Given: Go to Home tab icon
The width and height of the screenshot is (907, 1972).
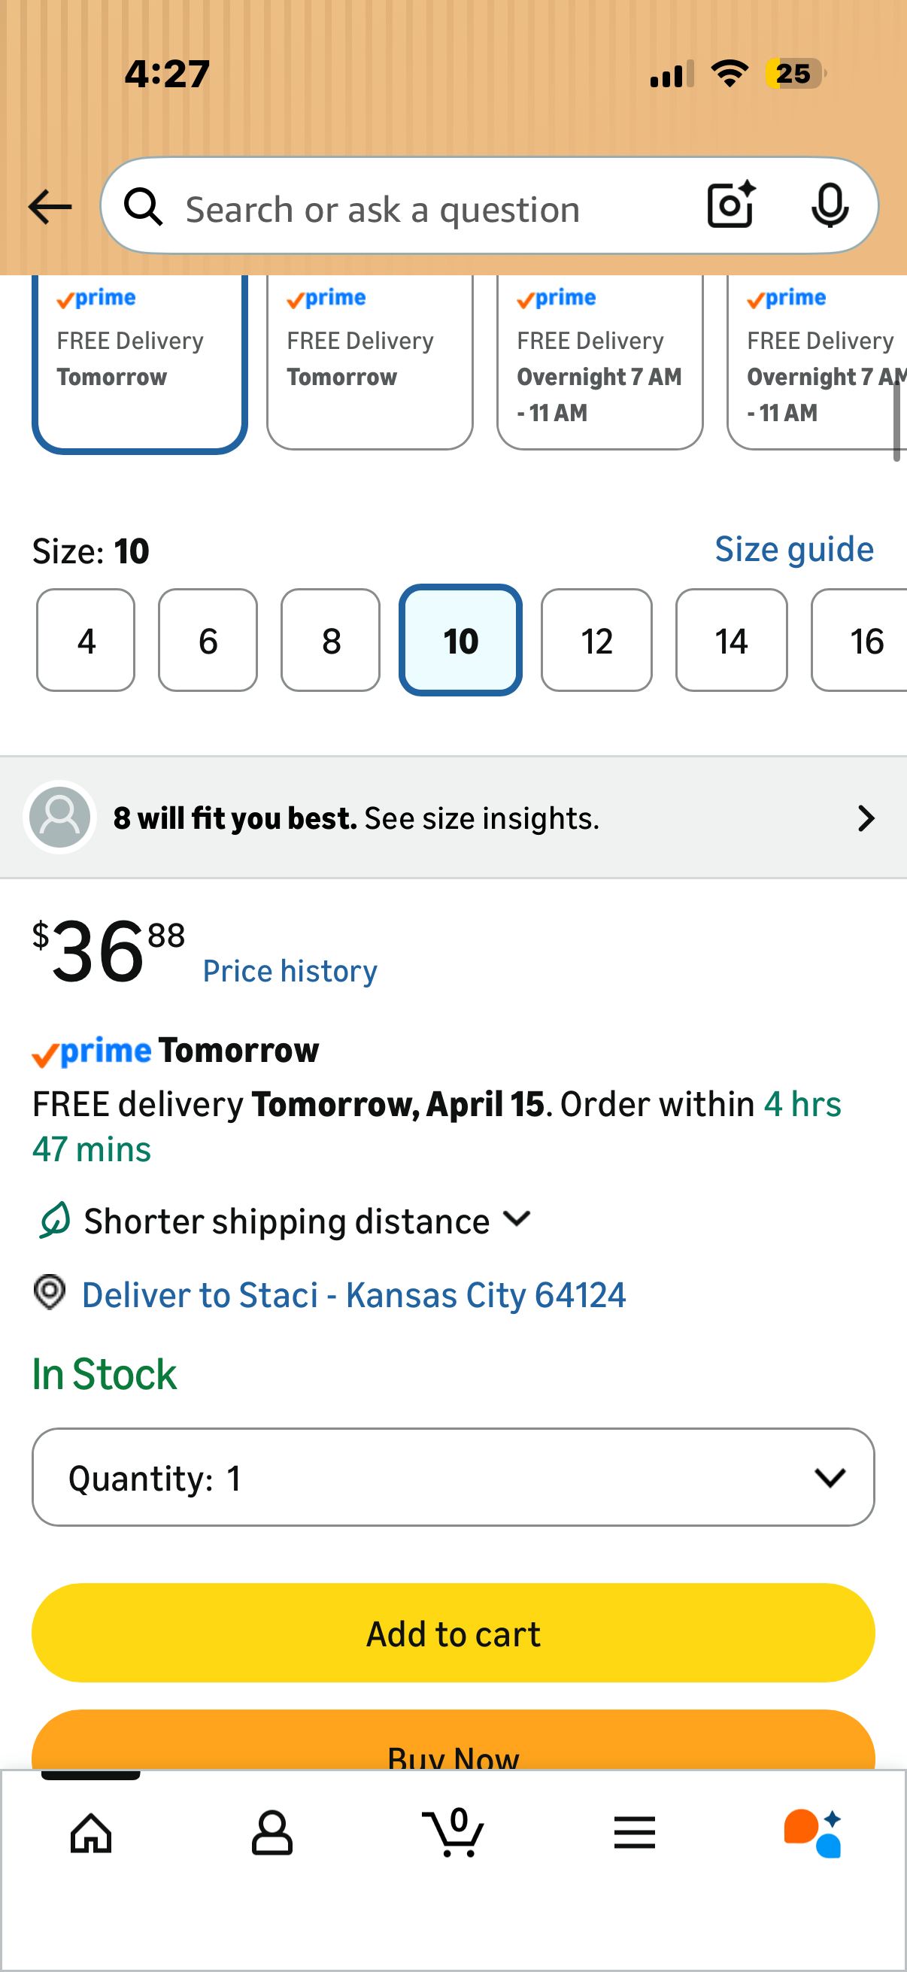Looking at the screenshot, I should tap(91, 1834).
